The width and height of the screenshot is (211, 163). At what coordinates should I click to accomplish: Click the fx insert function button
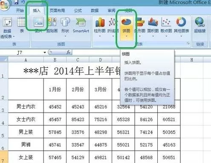[68, 52]
